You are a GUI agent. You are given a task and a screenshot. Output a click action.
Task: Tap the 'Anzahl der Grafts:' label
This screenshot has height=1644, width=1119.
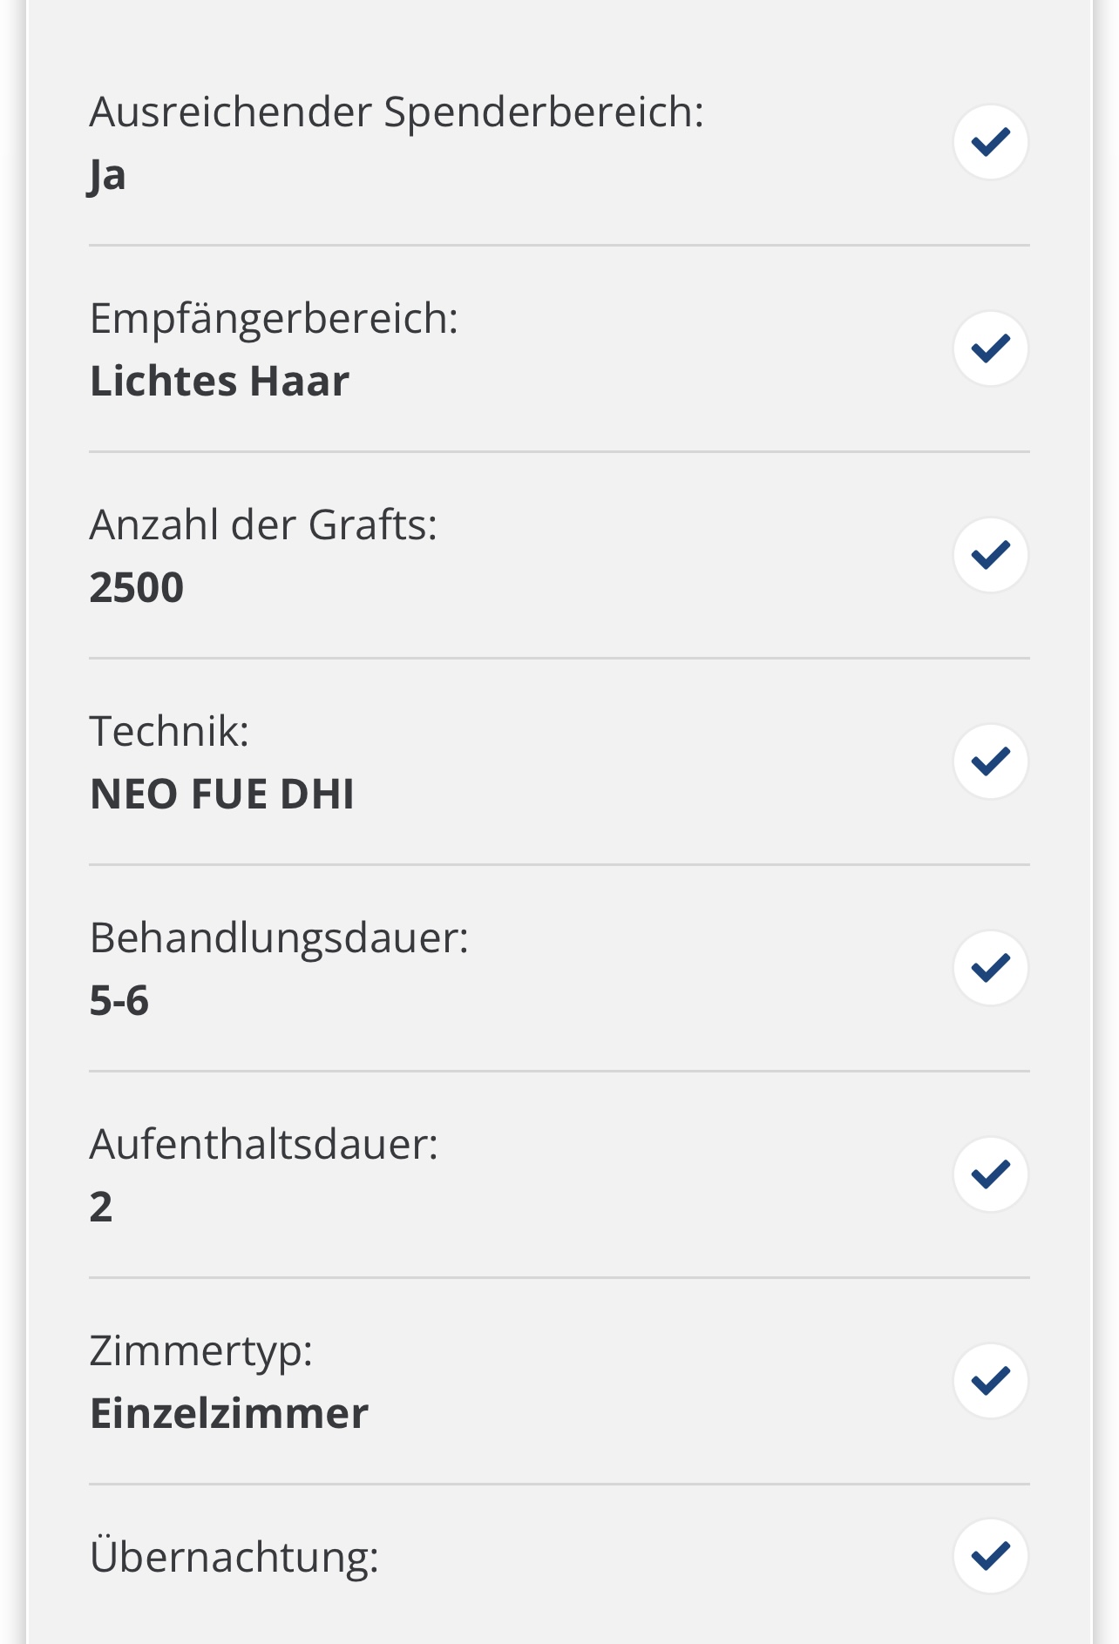[263, 524]
